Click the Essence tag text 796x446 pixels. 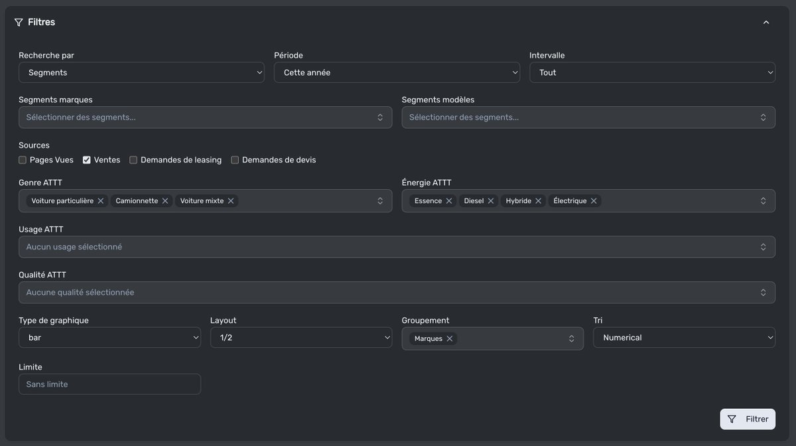(428, 200)
